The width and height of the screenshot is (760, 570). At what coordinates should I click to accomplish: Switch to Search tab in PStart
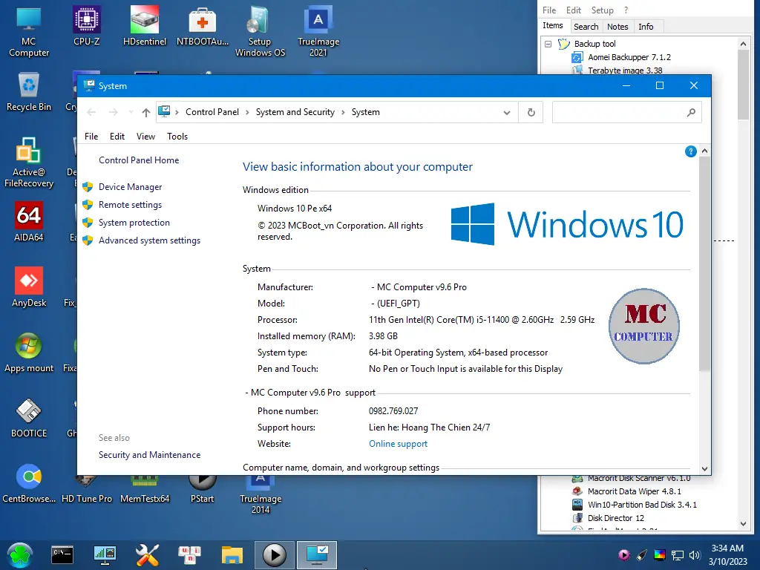pos(586,27)
